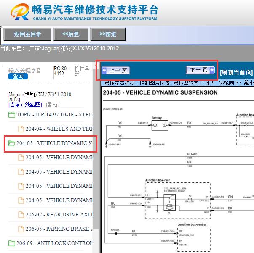
Task: Focus the 输入关键字 search field
Action: (x=24, y=70)
